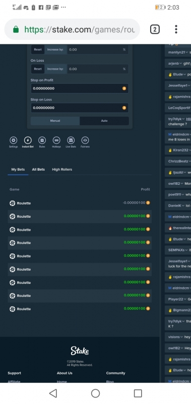The height and width of the screenshot is (404, 191).
Task: Click the badge icon next to Kiran232
Action: pyautogui.click(x=170, y=150)
